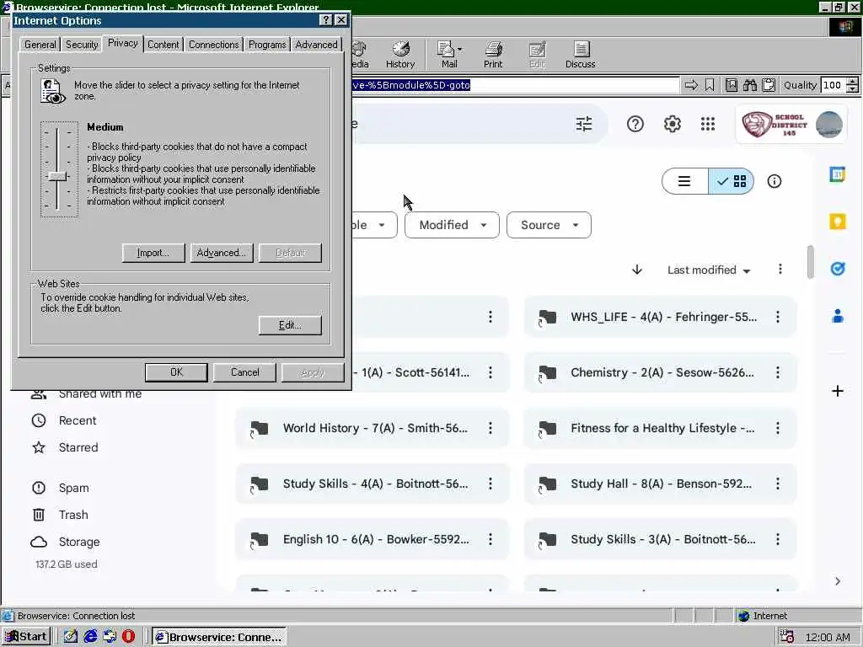Open the Discuss toolbar button

coord(580,55)
